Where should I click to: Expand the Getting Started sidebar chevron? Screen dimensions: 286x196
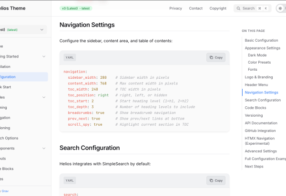[x=44, y=56]
